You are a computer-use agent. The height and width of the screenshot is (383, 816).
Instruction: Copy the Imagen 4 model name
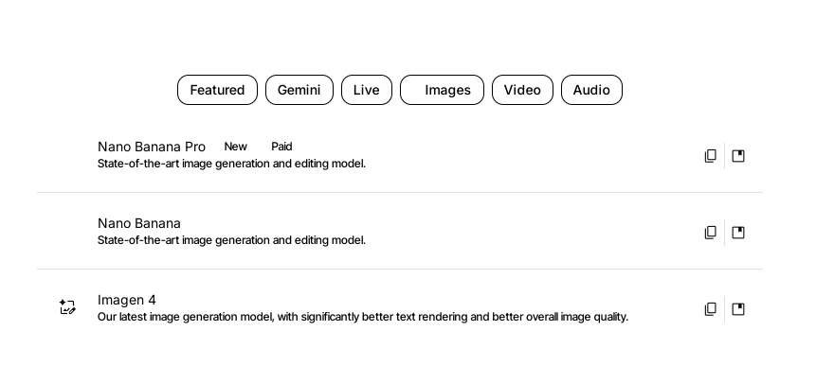711,309
